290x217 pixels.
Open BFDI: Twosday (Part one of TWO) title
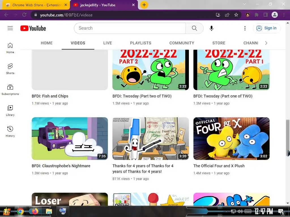tap(223, 96)
